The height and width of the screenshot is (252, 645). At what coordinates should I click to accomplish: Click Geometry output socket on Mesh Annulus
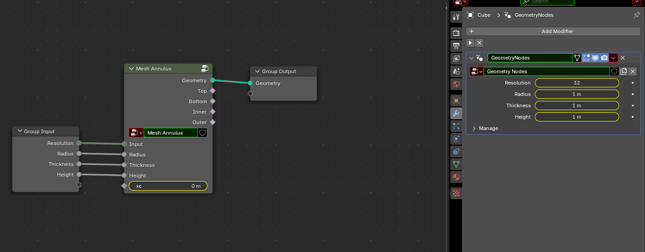click(x=212, y=81)
